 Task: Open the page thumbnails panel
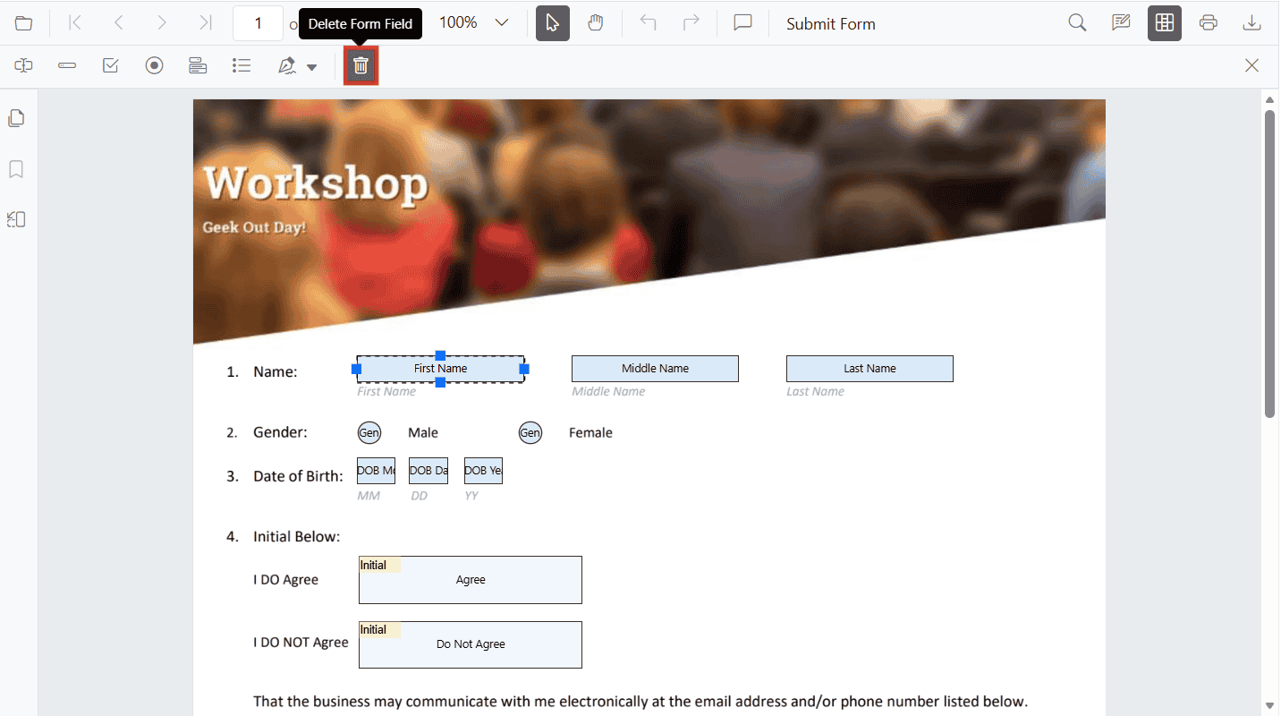point(16,117)
